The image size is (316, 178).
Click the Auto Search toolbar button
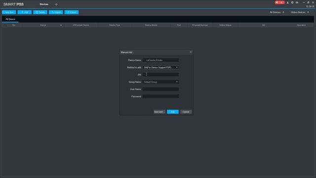tap(9, 12)
